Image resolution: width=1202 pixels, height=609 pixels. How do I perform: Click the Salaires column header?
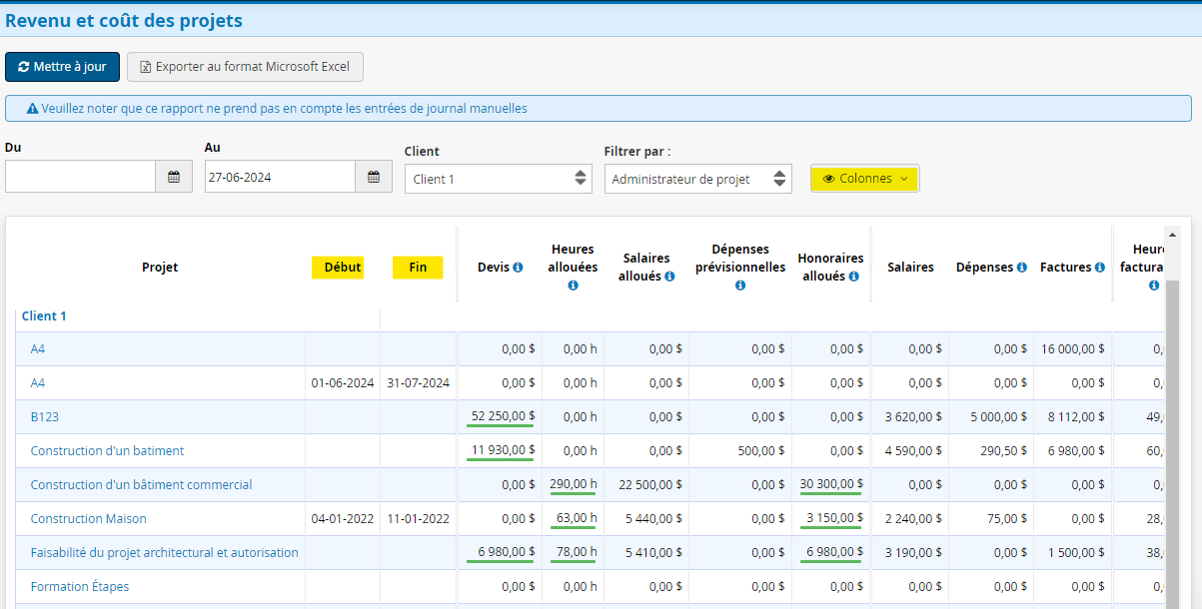click(909, 268)
